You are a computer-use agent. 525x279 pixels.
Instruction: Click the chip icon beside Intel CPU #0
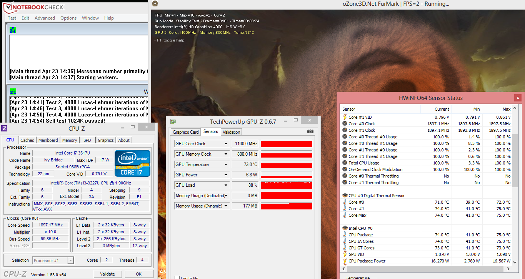point(345,228)
